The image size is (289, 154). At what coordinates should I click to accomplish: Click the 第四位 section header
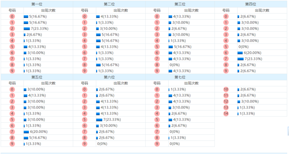(250, 4)
